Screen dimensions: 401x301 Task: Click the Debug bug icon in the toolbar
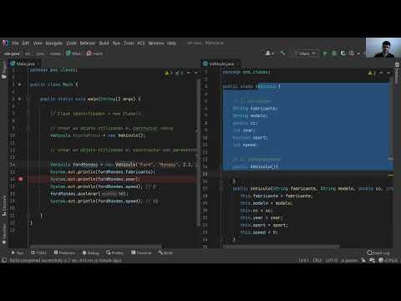334,53
